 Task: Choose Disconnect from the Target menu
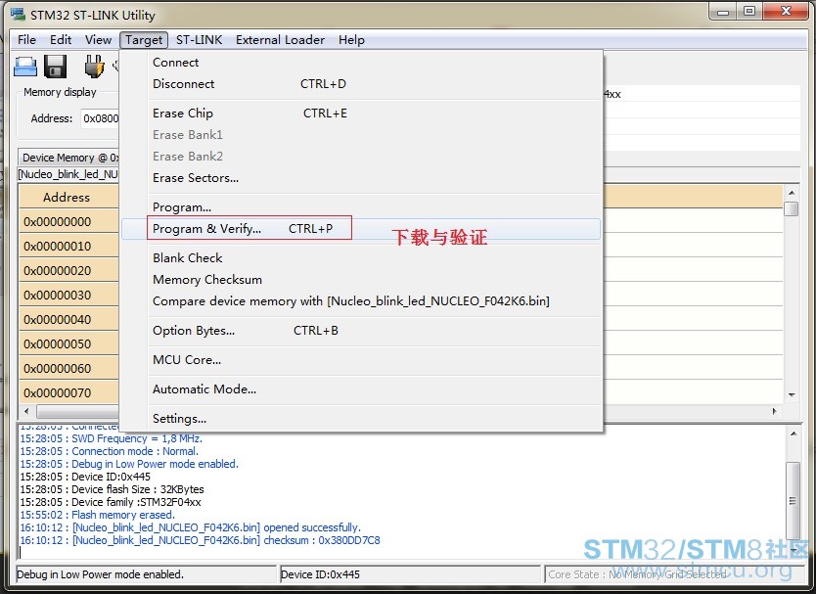(361, 84)
